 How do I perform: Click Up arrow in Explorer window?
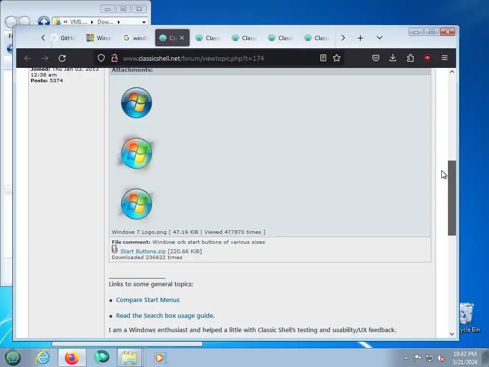click(44, 22)
